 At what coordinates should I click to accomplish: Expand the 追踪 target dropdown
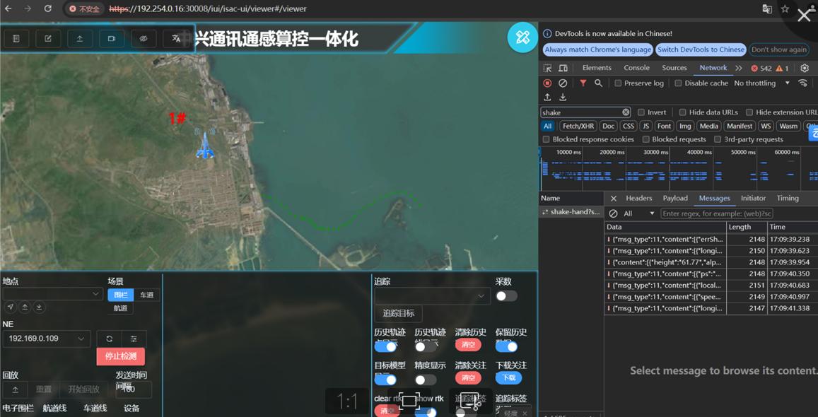tap(432, 296)
